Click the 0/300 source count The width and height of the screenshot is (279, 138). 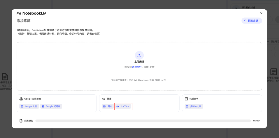[256, 121]
